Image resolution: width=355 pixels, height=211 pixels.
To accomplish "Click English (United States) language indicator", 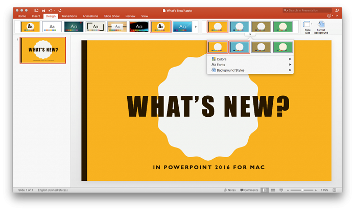I will click(53, 190).
